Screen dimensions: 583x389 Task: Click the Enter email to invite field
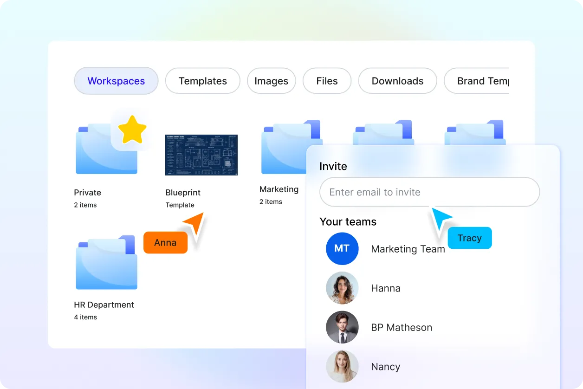[430, 192]
